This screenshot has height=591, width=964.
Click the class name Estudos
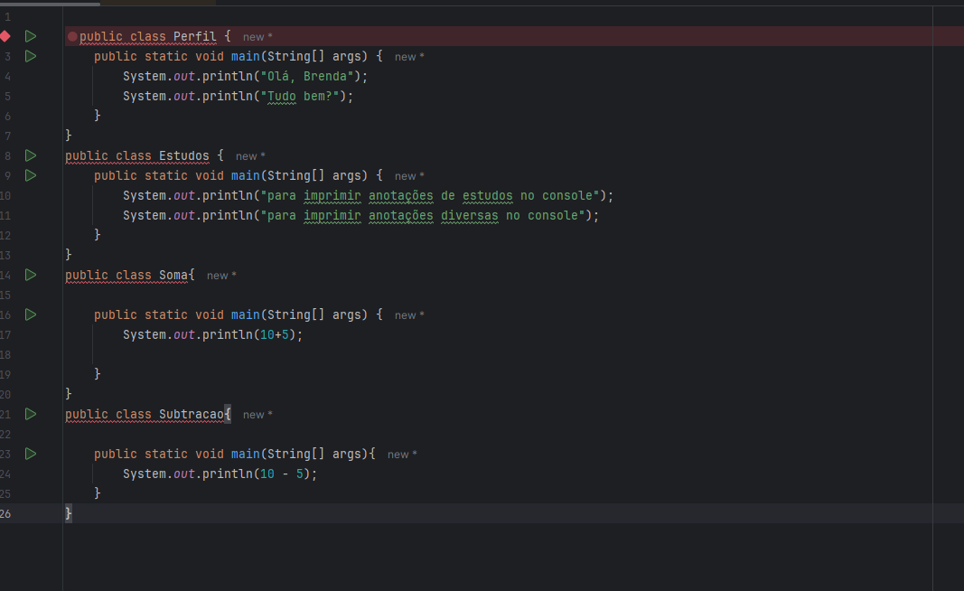coord(183,156)
